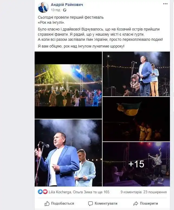174x210 pixels.
Task: Open the large photo of man at microphone
Action: 68,153
